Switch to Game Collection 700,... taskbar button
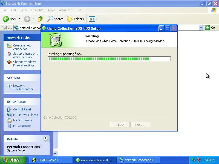The height and width of the screenshot is (164, 219). (94, 160)
